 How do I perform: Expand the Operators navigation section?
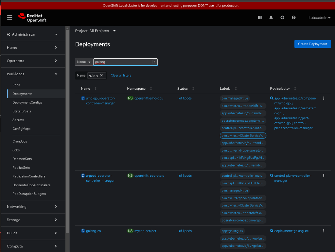32,61
